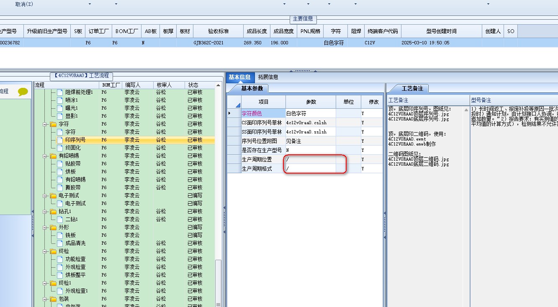Click the document icon beside 贴胶带
Viewport: 558px width, 307px height.
59,164
